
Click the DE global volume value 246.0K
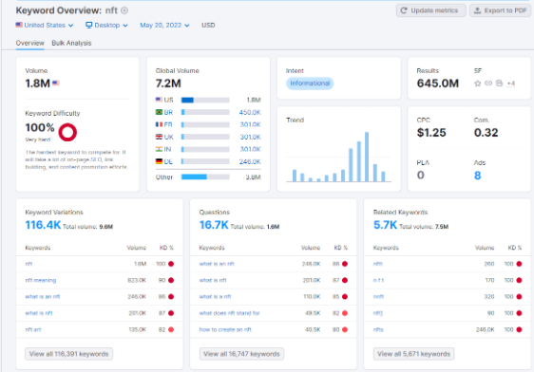pyautogui.click(x=250, y=161)
